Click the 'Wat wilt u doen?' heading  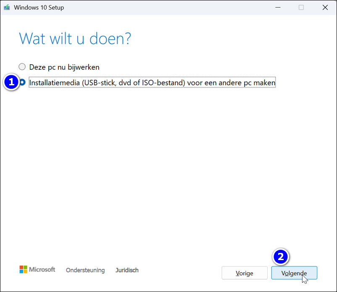(75, 39)
